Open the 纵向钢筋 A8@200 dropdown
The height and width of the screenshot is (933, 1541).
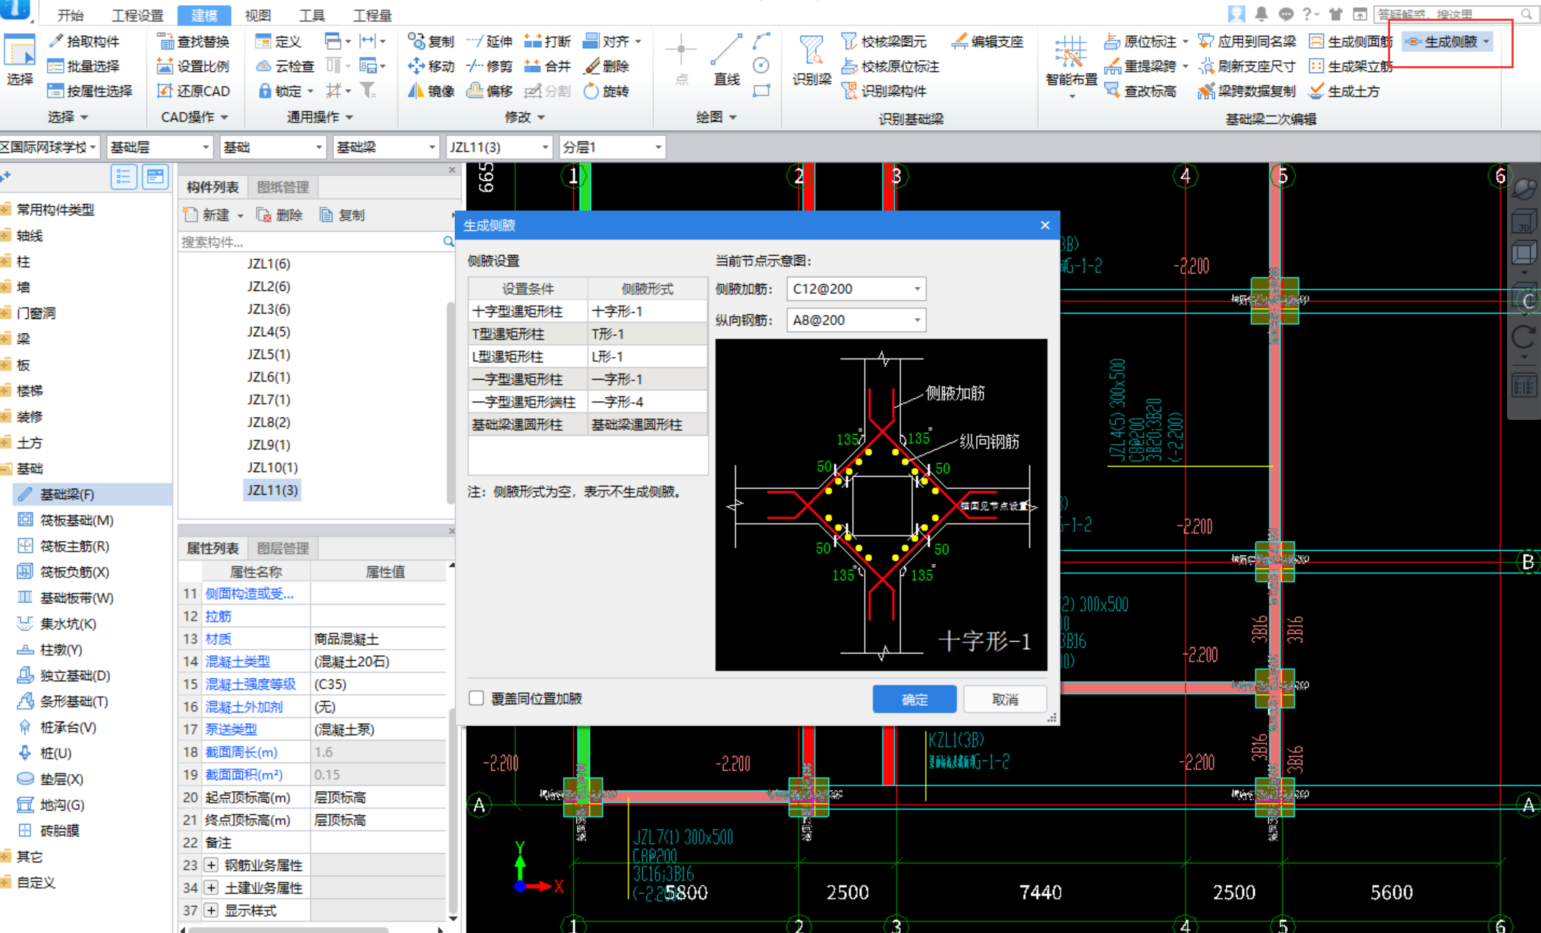pos(917,320)
